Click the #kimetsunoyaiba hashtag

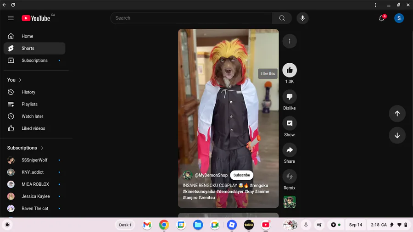point(199,192)
